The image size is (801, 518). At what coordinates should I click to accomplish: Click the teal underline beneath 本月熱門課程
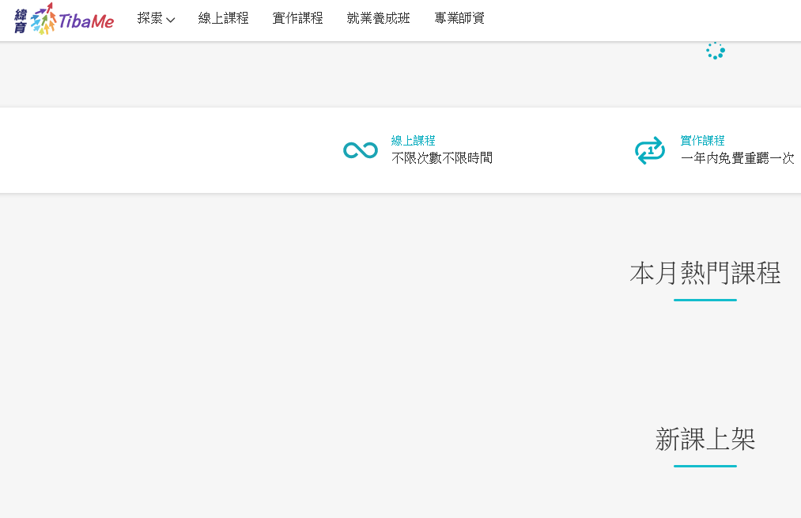tap(705, 301)
